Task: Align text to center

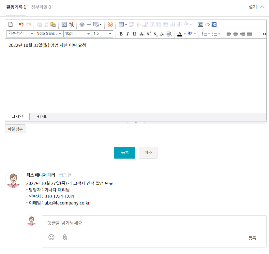Action: pyautogui.click(x=236, y=34)
